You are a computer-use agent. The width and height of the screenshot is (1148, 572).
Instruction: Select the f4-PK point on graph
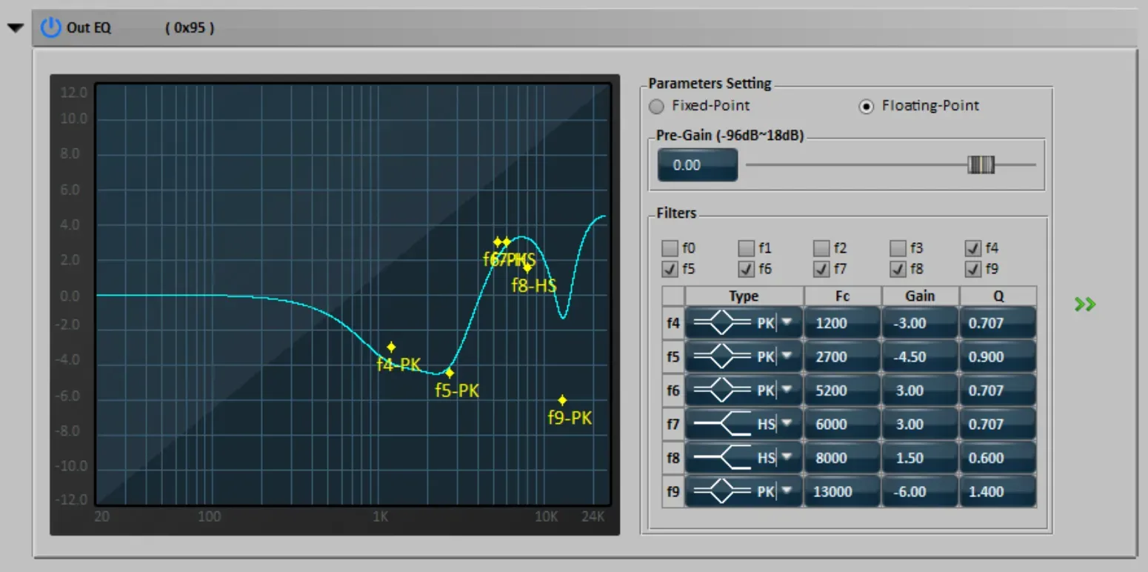click(x=391, y=347)
